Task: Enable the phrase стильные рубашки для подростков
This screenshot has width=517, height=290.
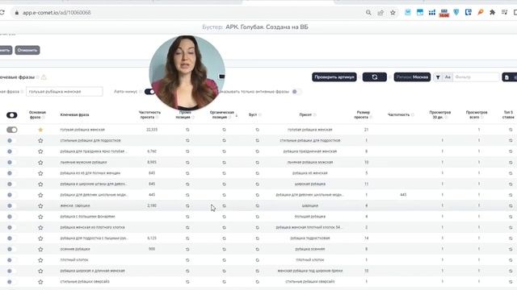Action: (11, 140)
